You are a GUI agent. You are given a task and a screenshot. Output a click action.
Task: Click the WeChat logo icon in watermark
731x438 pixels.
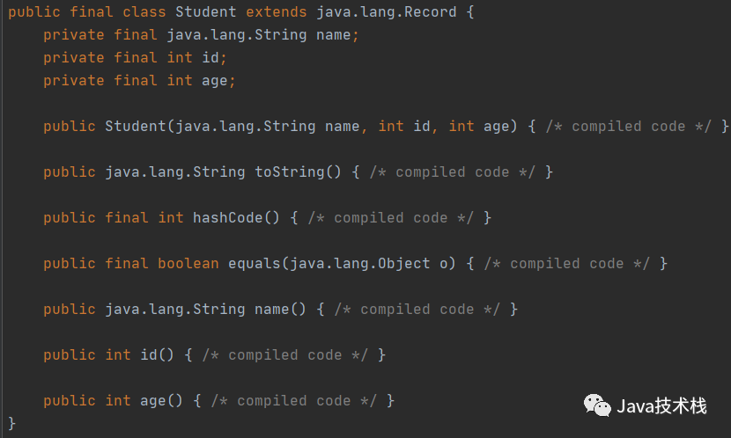598,405
